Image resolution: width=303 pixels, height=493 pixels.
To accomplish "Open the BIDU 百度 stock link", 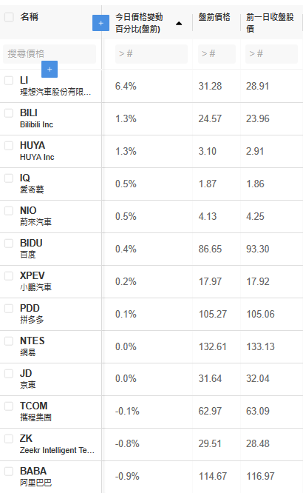I will point(31,243).
